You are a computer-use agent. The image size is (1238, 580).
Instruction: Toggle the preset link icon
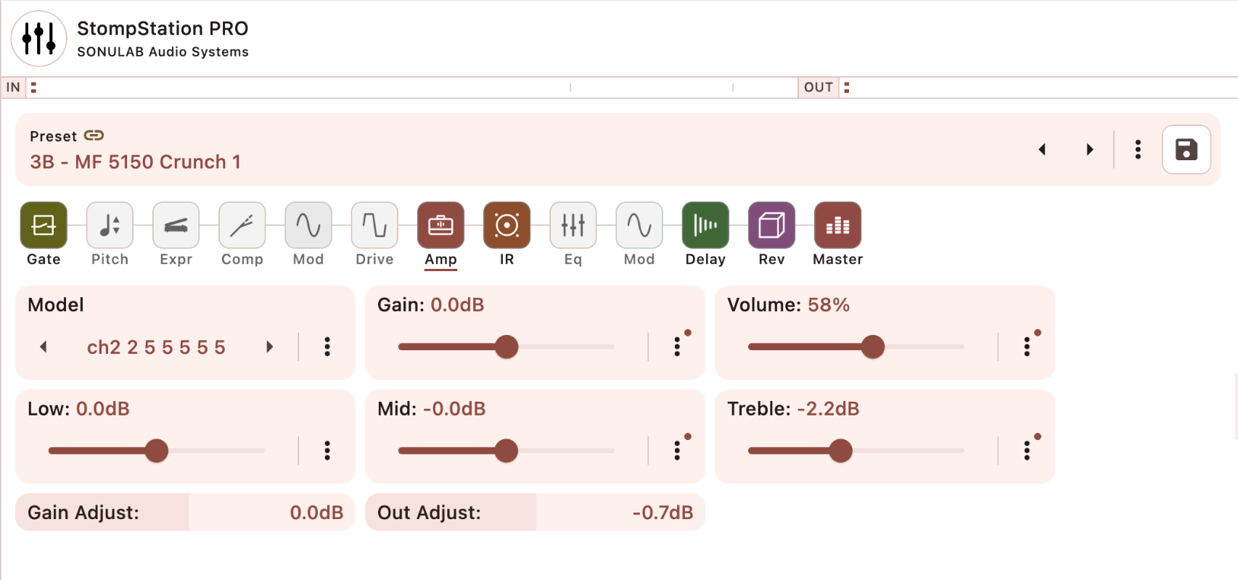click(94, 136)
